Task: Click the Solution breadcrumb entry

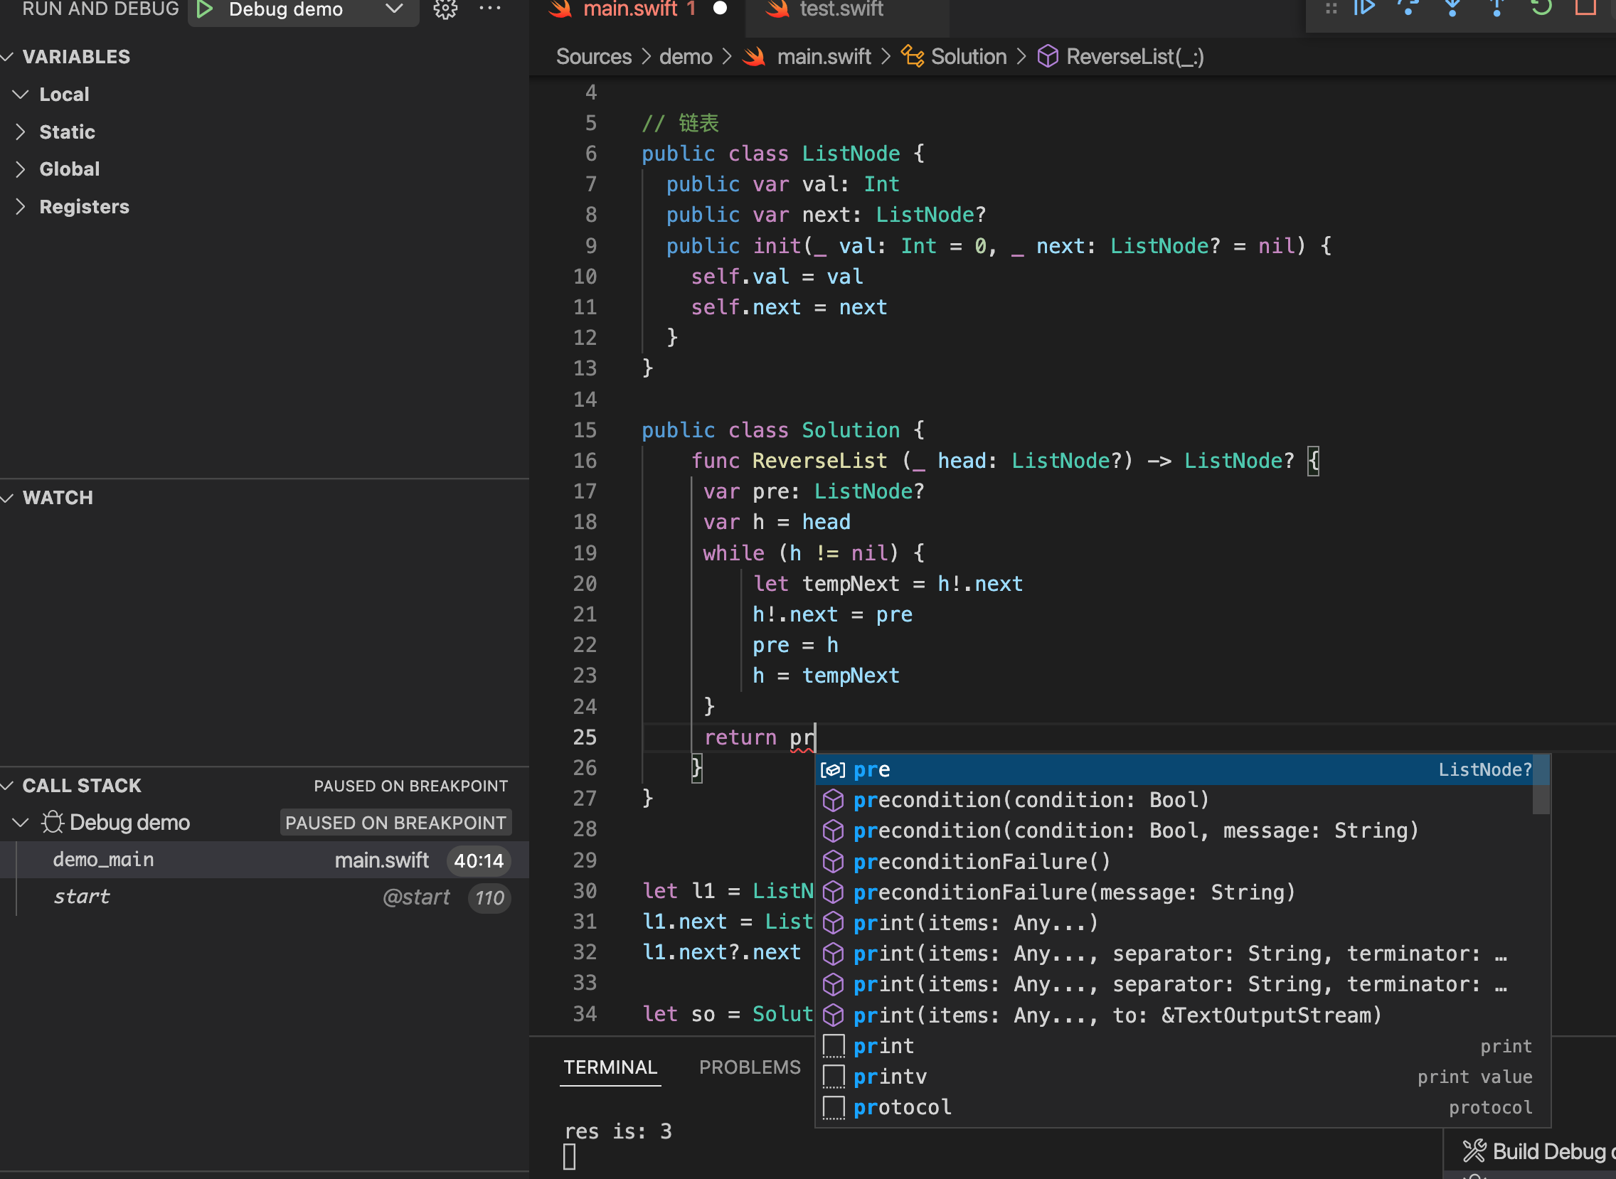Action: pyautogui.click(x=967, y=56)
